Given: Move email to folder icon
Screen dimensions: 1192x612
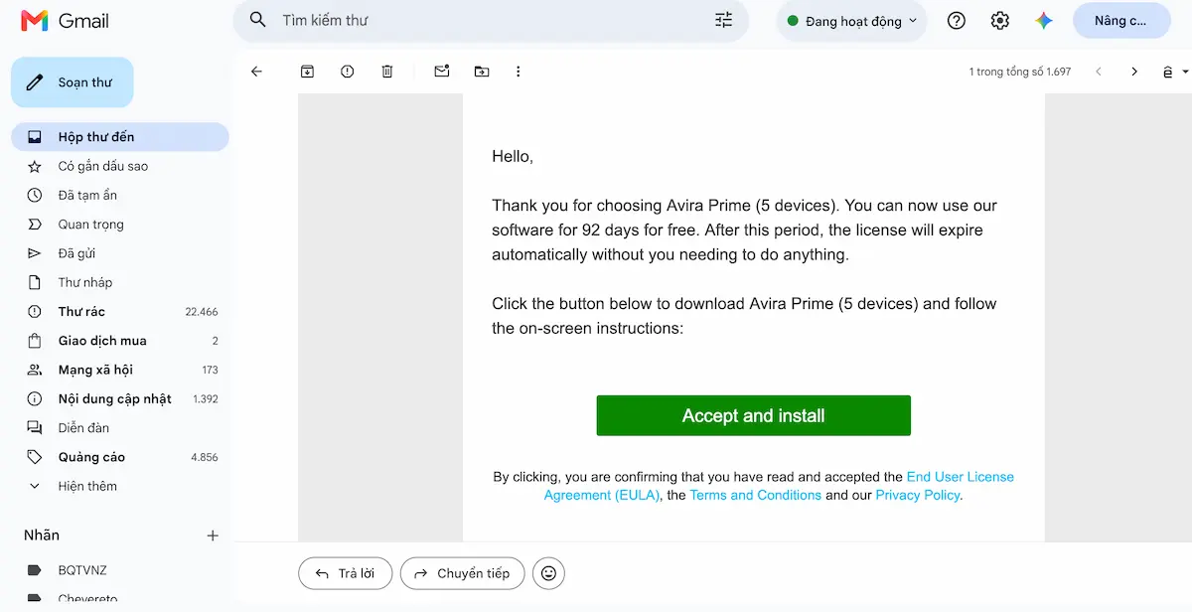Looking at the screenshot, I should click(x=482, y=72).
